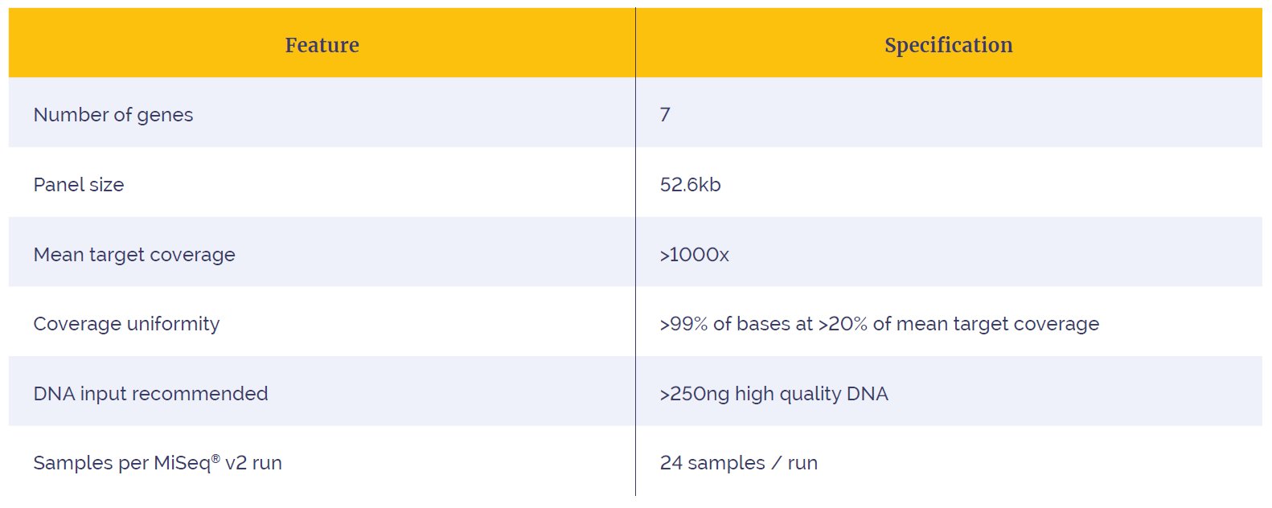Click the vertical divider between columns

(x=635, y=252)
